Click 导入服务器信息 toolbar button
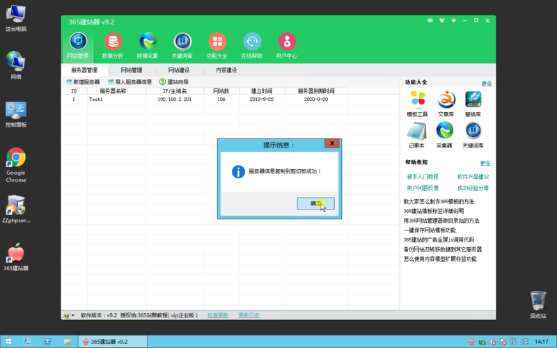 [130, 82]
